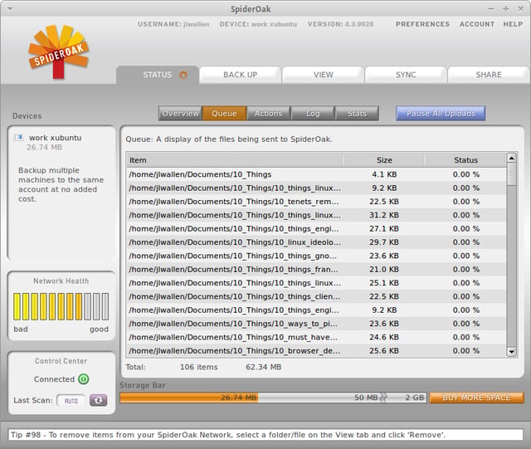Image resolution: width=531 pixels, height=449 pixels.
Task: Switch to the VIEW tab
Action: (323, 75)
